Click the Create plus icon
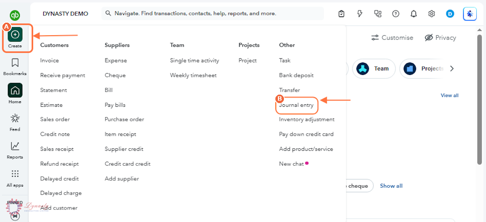 tap(15, 35)
